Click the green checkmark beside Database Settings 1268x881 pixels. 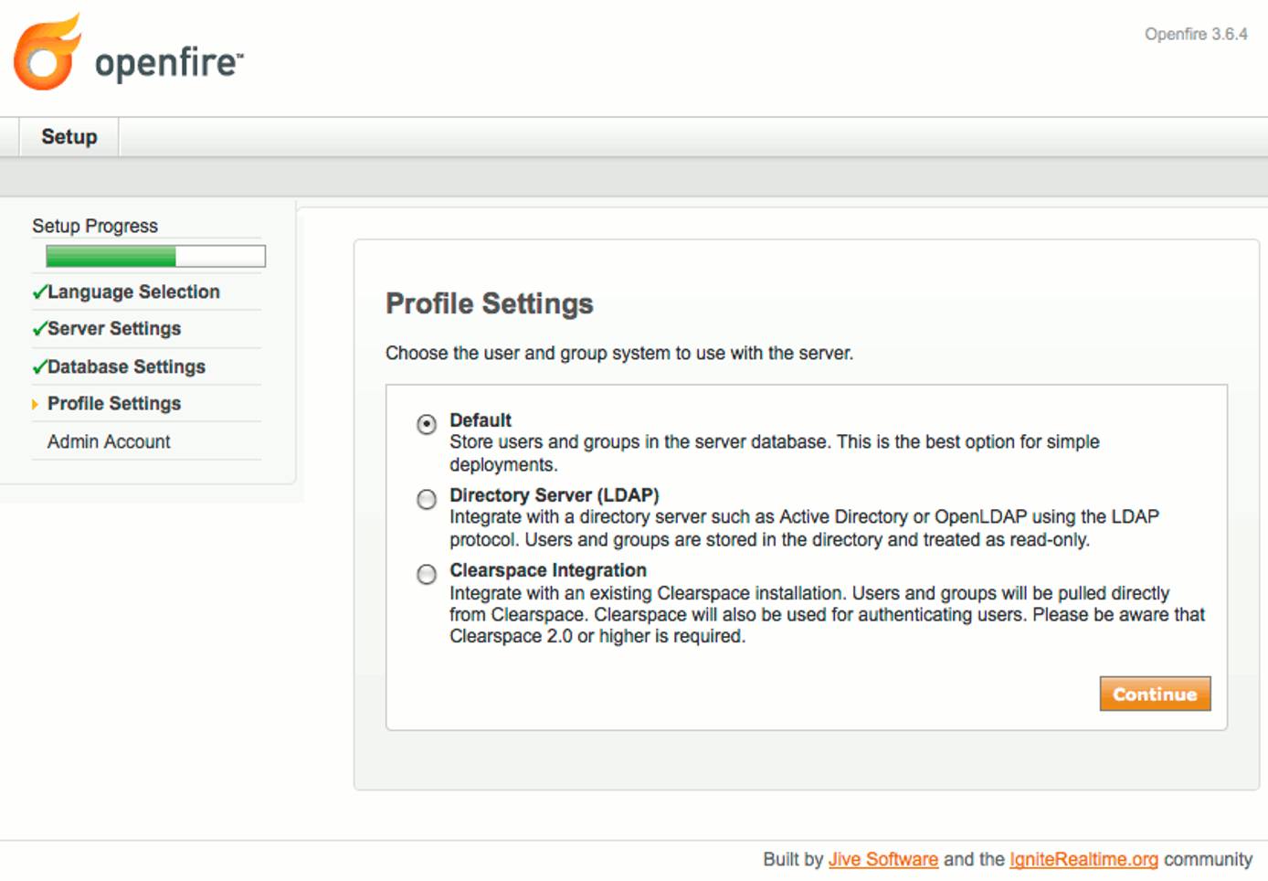click(x=38, y=366)
